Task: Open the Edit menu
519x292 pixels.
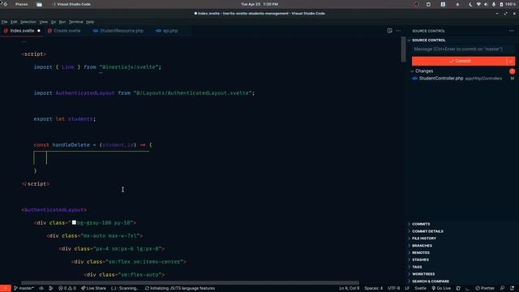Action: coord(14,22)
